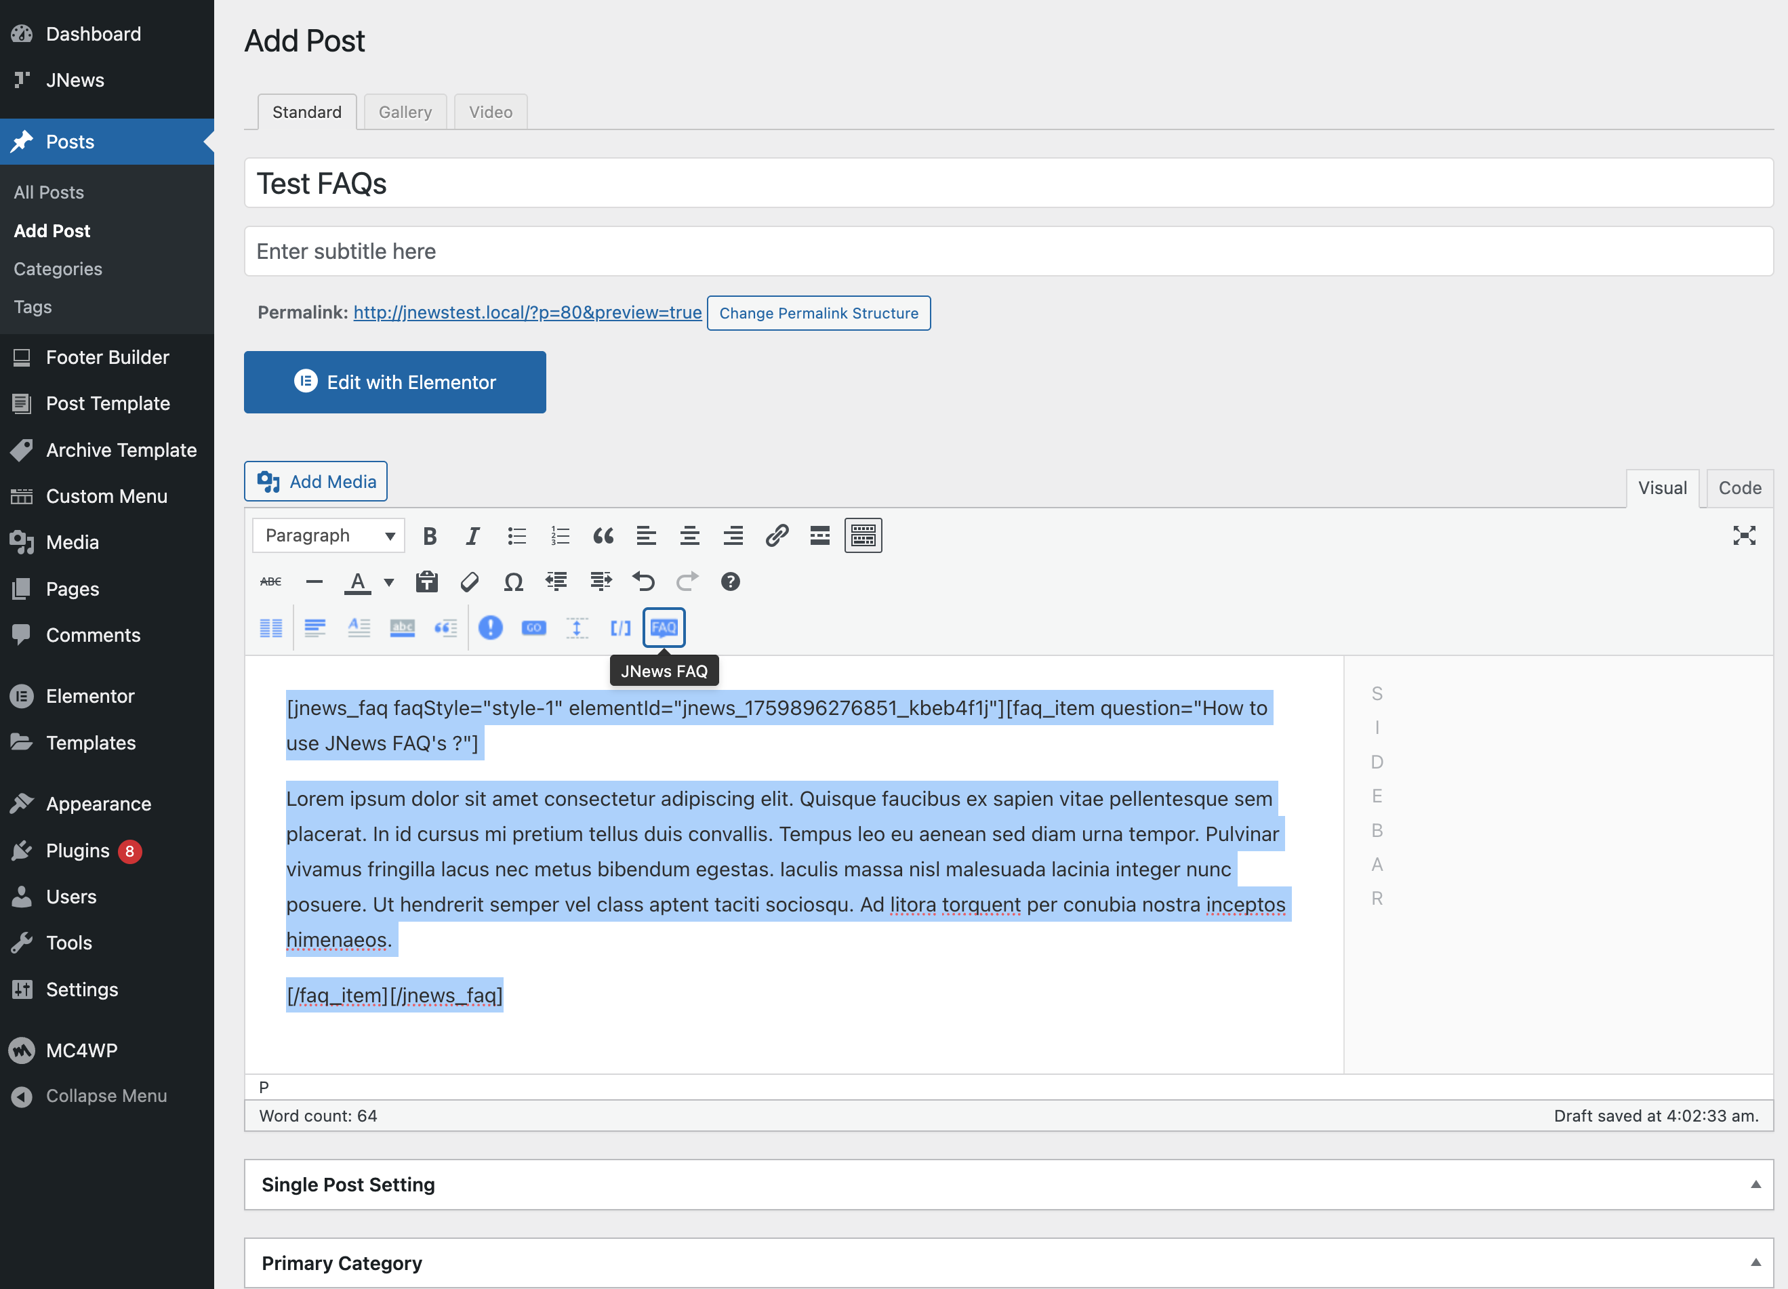Switch to the Code editor tab
The width and height of the screenshot is (1788, 1289).
click(1739, 488)
